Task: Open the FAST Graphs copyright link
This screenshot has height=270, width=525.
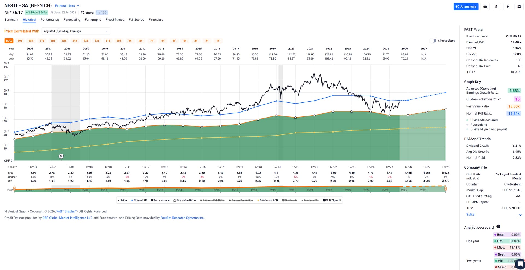Action: [x=66, y=212]
